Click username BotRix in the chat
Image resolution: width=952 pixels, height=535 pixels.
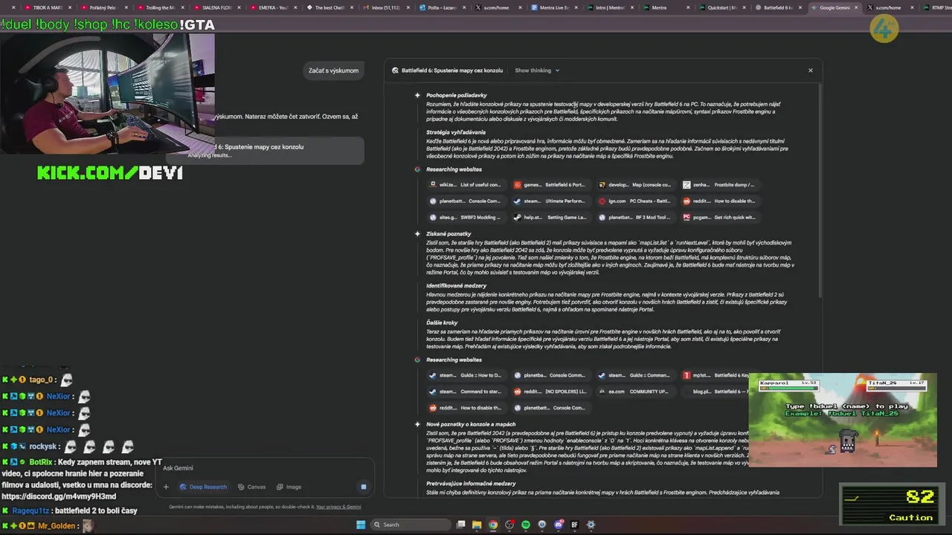coord(41,462)
